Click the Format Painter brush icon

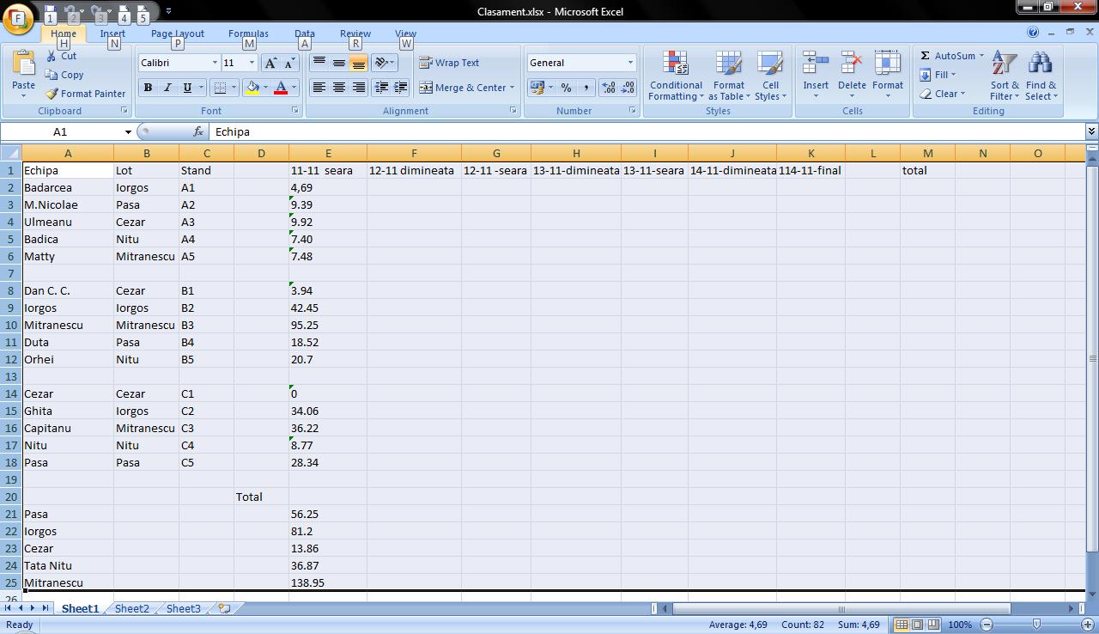pos(52,94)
